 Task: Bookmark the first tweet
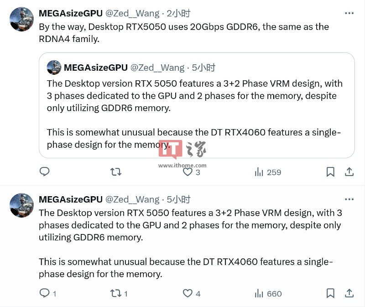click(330, 172)
